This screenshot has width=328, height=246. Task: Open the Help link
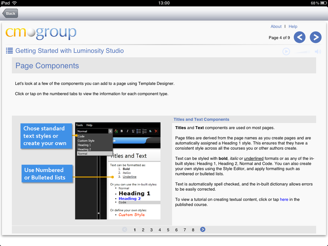tap(293, 27)
